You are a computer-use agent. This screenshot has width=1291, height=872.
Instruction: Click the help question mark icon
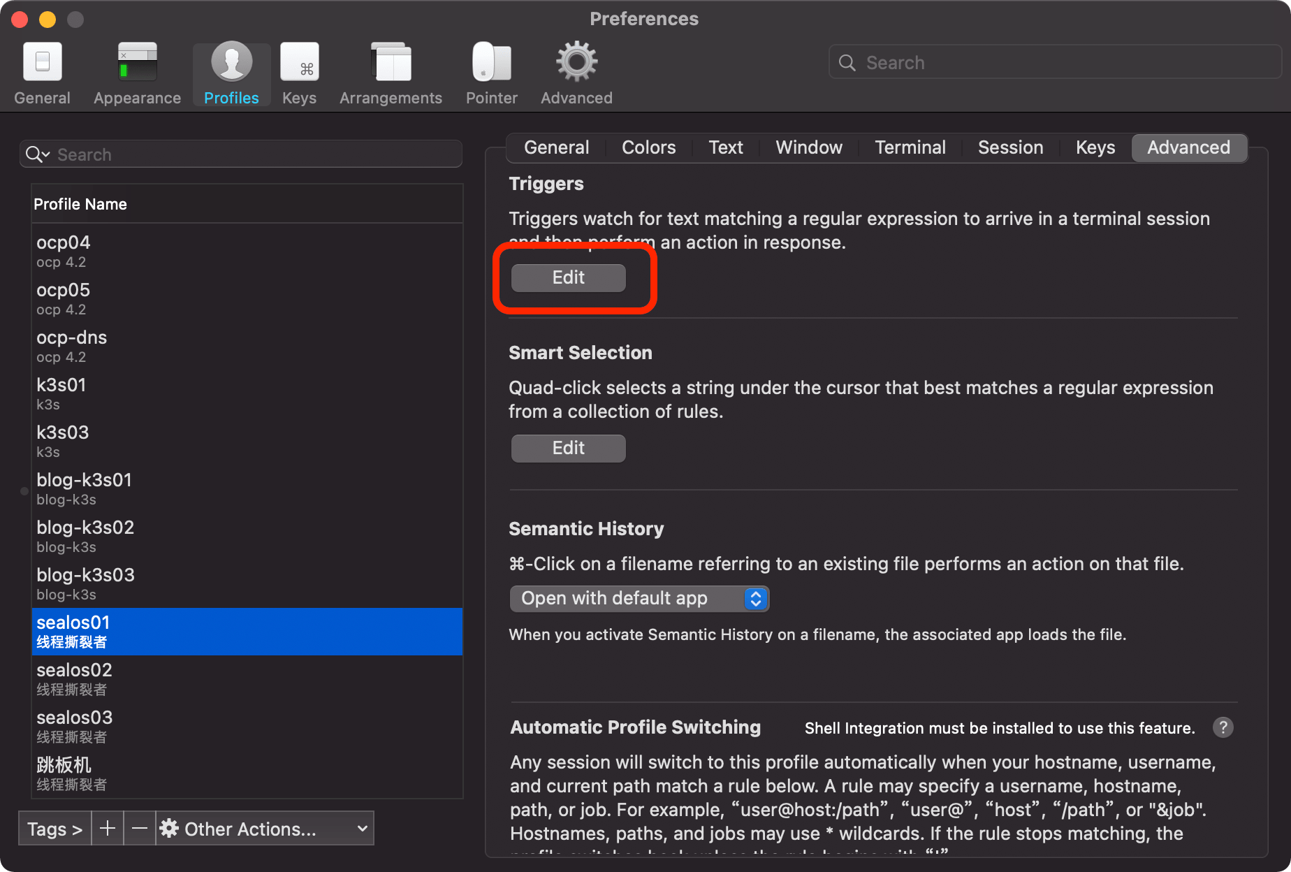click(1223, 727)
